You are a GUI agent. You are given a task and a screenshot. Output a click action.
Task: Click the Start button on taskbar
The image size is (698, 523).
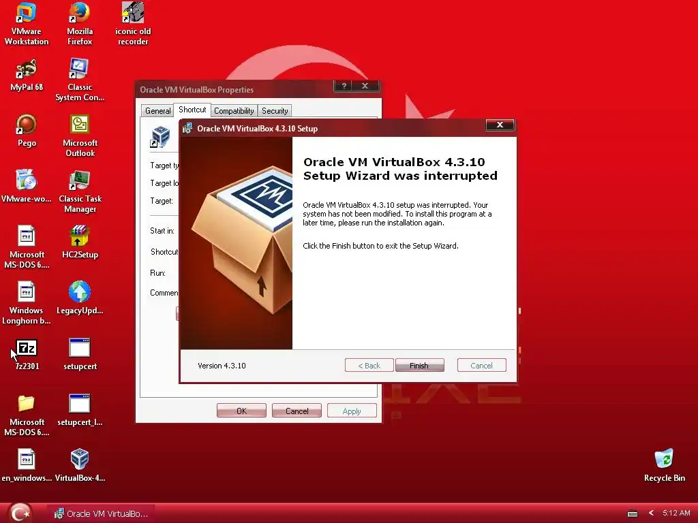20,513
